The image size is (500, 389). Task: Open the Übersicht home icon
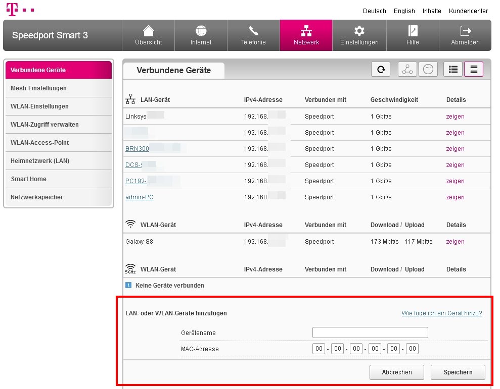coord(148,34)
